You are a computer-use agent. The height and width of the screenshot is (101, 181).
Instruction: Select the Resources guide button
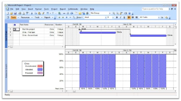click(x=25, y=17)
